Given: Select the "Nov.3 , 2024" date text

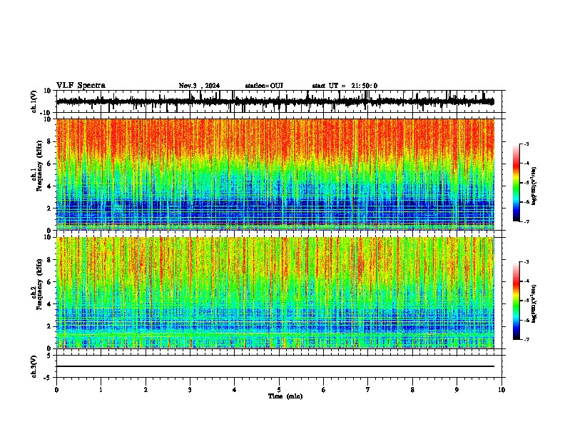Looking at the screenshot, I should 199,86.
